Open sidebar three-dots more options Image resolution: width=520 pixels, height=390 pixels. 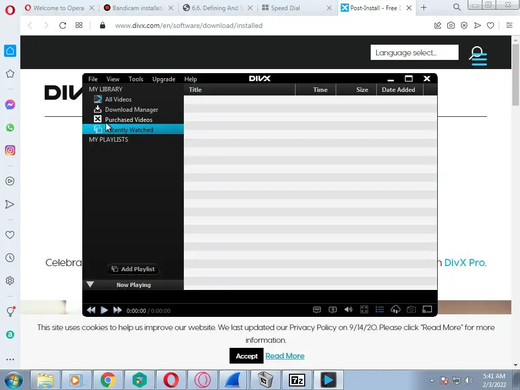tap(10, 360)
